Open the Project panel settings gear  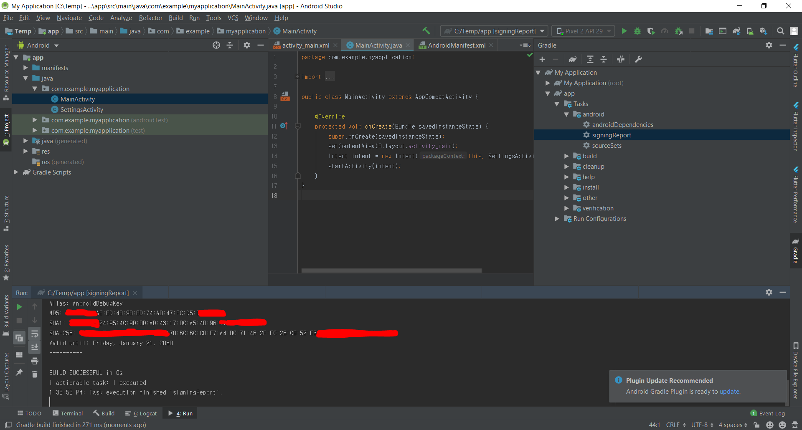click(247, 45)
